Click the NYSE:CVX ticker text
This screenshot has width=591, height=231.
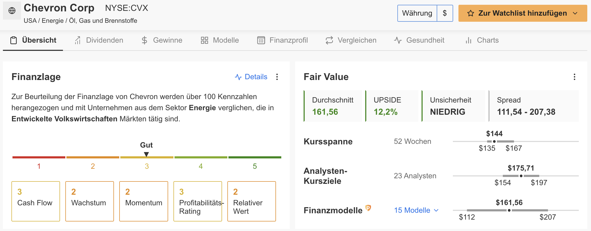click(x=126, y=8)
